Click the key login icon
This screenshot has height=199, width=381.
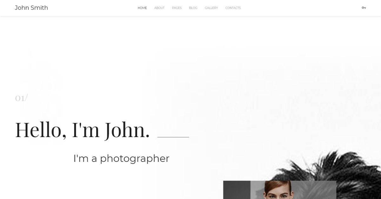(x=364, y=8)
